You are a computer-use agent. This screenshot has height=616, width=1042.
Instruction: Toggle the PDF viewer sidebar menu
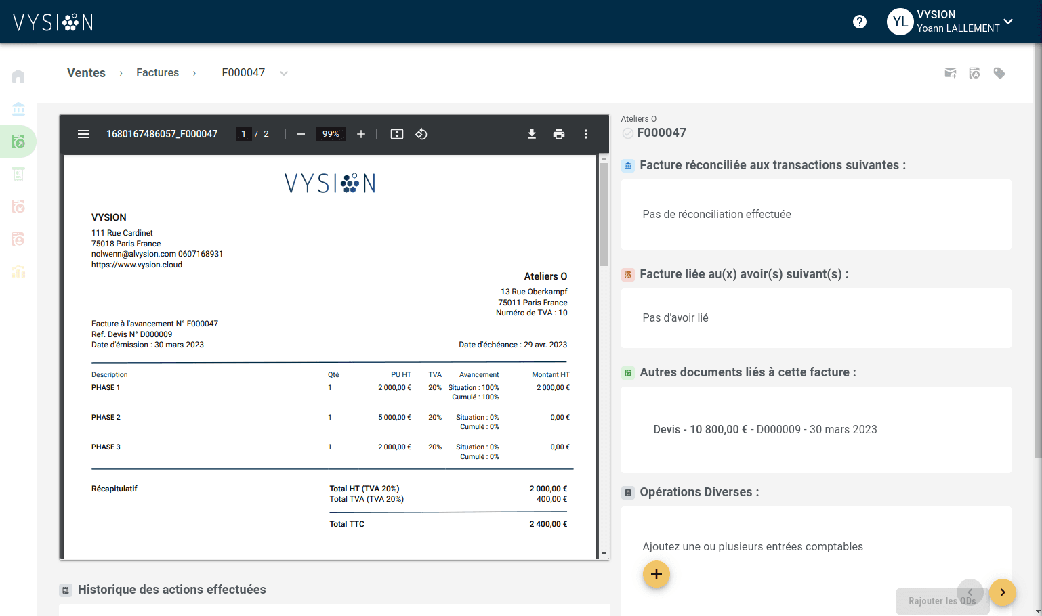(x=83, y=134)
